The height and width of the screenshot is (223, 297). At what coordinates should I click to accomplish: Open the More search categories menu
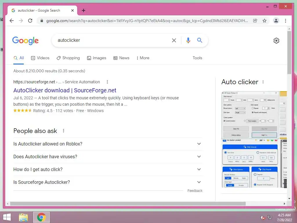click(143, 58)
